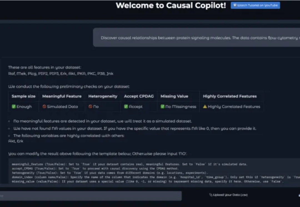300x207 pixels.
Task: Select the 'Heterogeneity' column header
Action: click(103, 96)
